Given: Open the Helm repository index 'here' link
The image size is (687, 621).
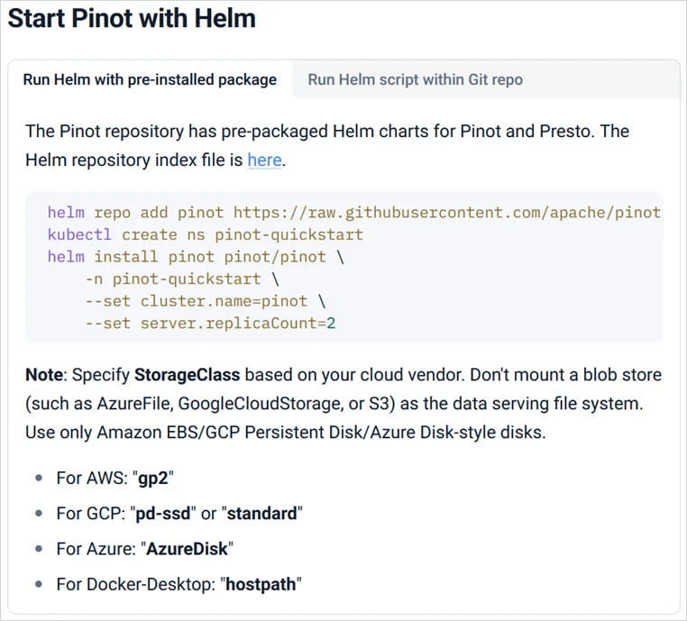Looking at the screenshot, I should [264, 160].
